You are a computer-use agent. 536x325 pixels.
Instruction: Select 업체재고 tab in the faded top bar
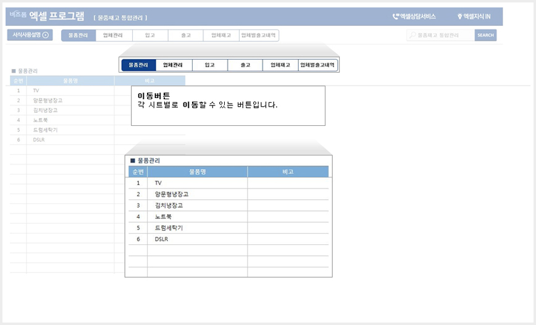click(x=221, y=35)
